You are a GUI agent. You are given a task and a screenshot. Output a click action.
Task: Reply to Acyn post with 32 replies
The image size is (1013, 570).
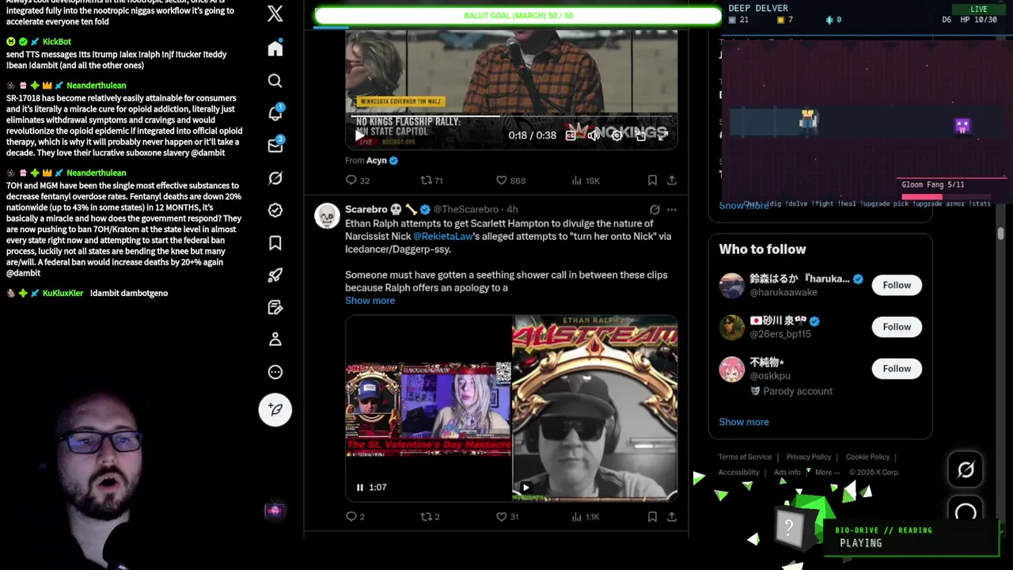pyautogui.click(x=358, y=180)
